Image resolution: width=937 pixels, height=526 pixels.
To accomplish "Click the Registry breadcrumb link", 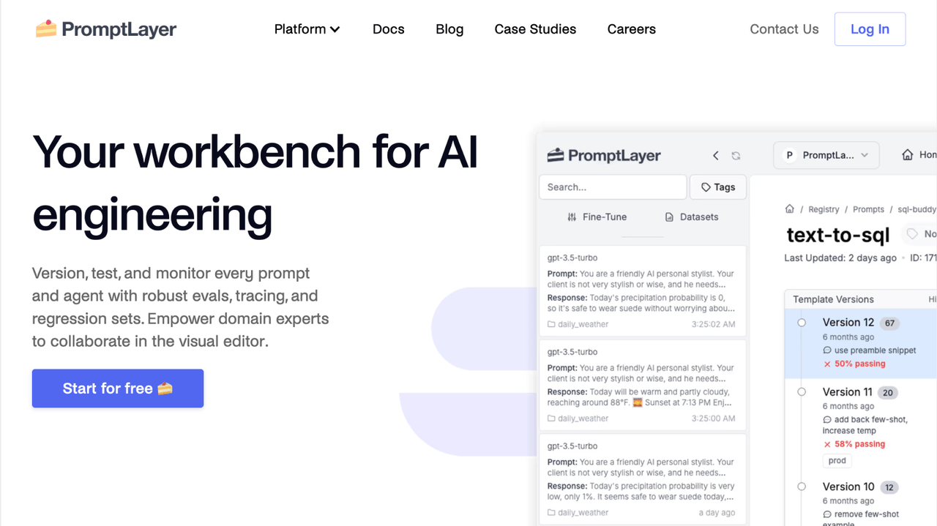I will pos(824,208).
